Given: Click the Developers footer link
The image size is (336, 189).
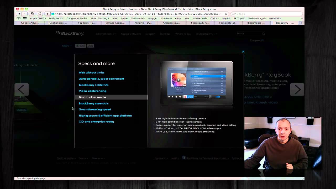Looking at the screenshot, I should 98,158.
